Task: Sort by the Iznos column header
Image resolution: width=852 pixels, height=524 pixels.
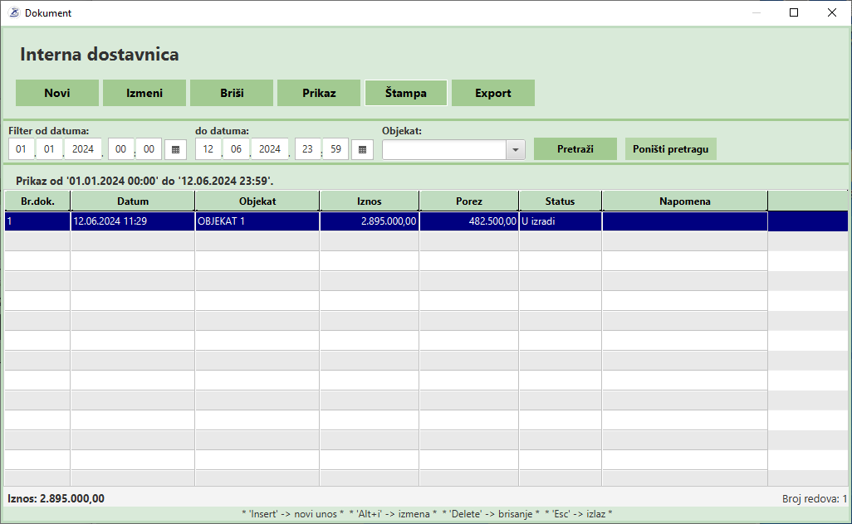Action: 370,201
